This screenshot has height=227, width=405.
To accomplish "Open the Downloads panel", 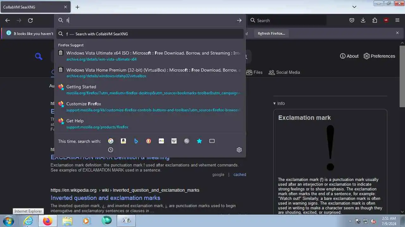I will pos(363,20).
